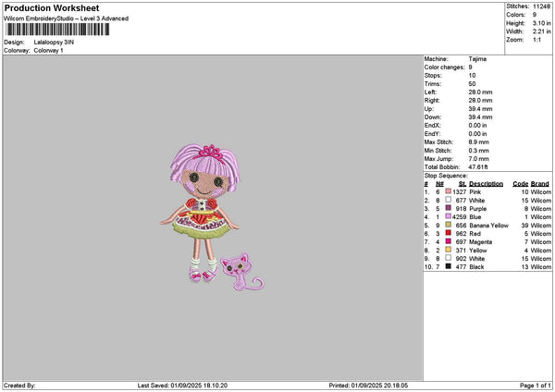Click the Magenta color swatch in row 7
The width and height of the screenshot is (555, 392).
pos(448,241)
